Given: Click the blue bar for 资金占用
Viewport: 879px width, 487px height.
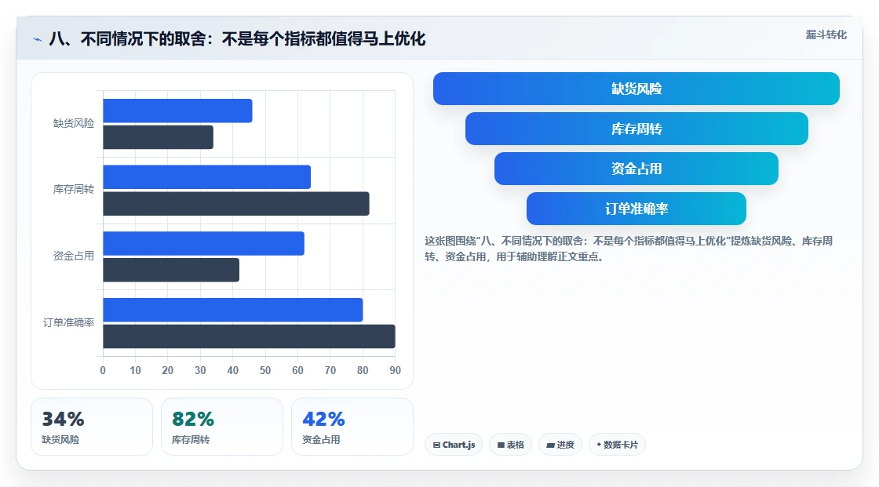Looking at the screenshot, I should (x=203, y=243).
